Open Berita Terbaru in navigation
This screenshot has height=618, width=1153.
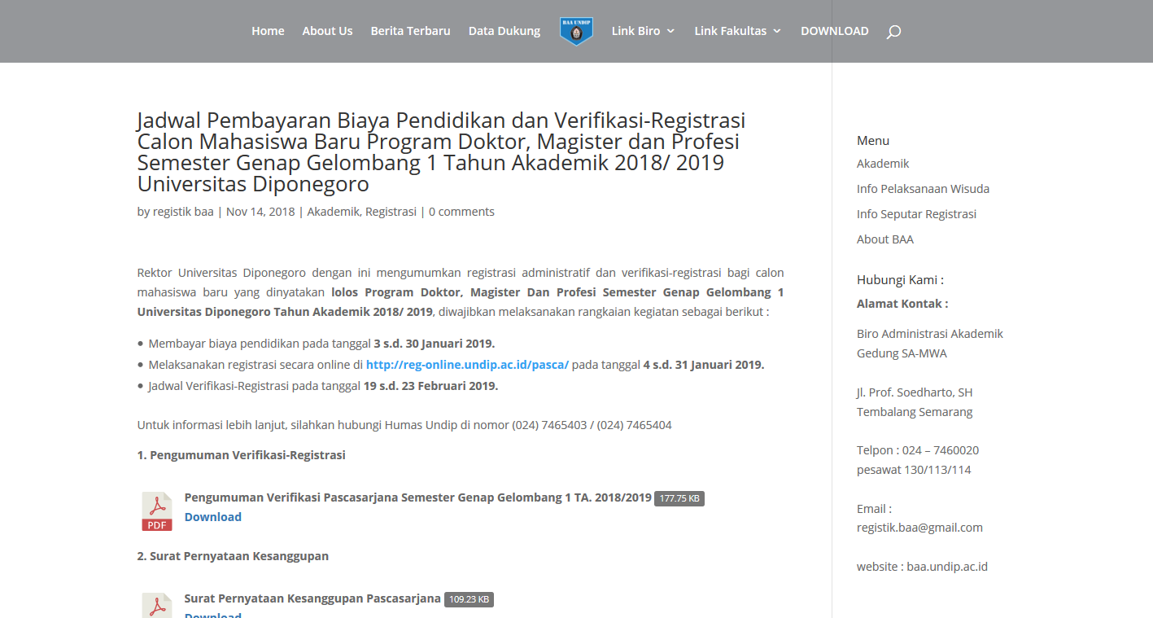(410, 31)
